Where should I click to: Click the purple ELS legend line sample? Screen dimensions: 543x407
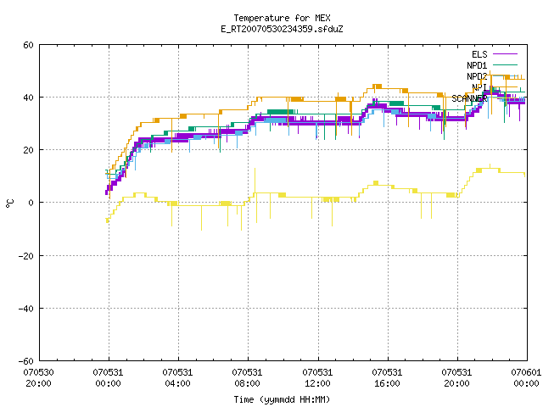505,54
